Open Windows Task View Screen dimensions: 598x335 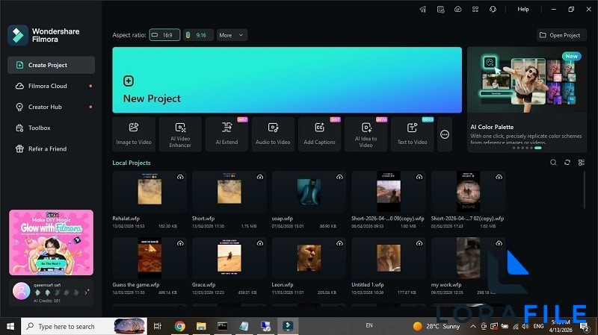pyautogui.click(x=157, y=326)
